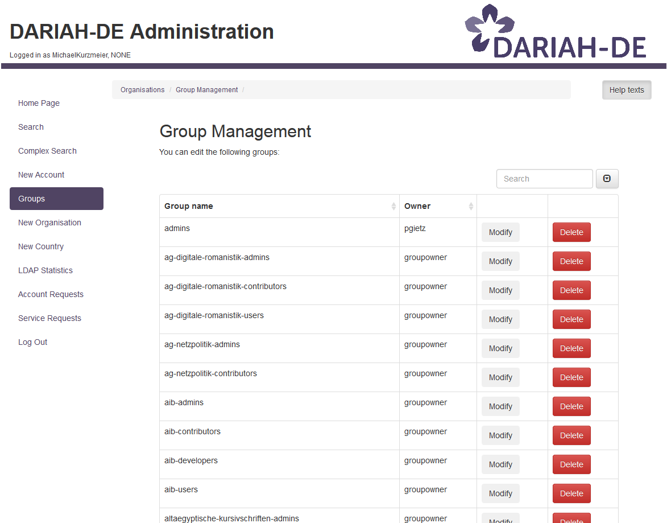
Task: Sort table by Group name column arrows
Action: (393, 207)
